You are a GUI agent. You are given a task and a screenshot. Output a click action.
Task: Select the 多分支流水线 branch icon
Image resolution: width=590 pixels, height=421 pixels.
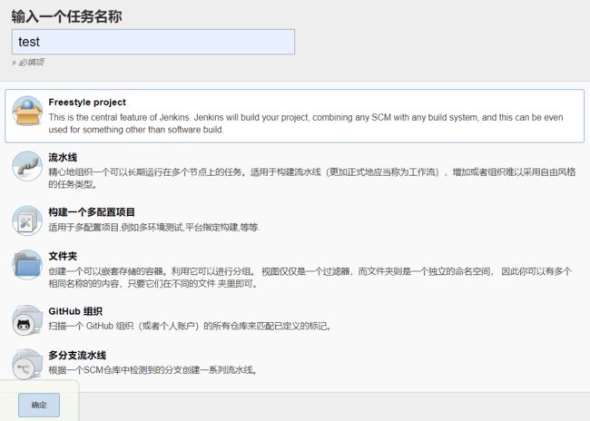coord(27,364)
